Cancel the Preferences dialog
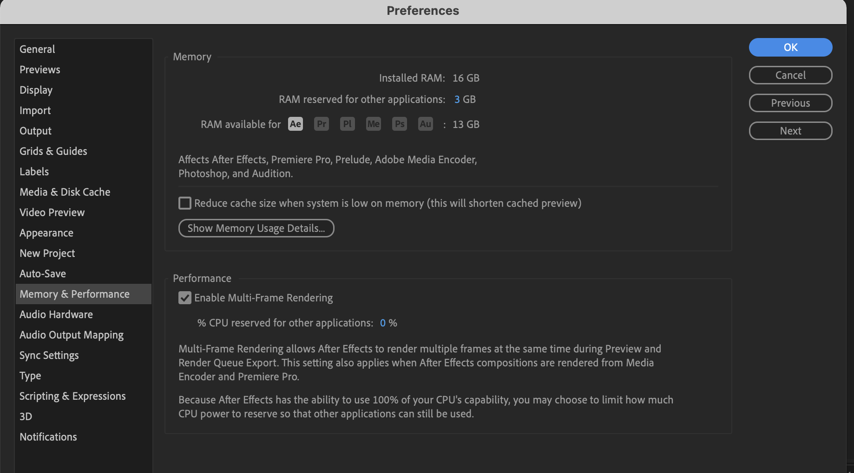 point(790,75)
